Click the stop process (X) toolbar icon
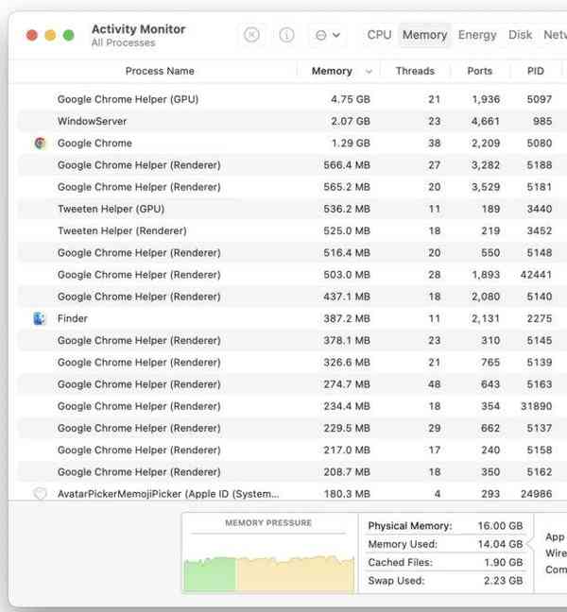 coord(251,35)
